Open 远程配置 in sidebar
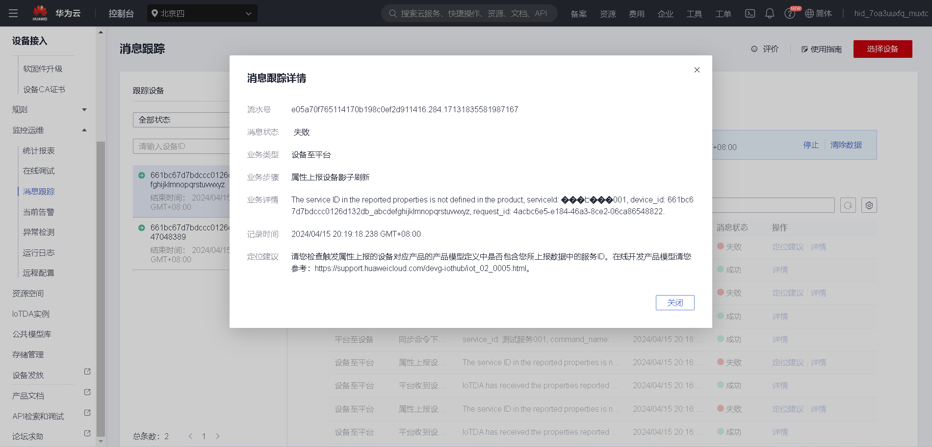932x447 pixels. tap(39, 273)
